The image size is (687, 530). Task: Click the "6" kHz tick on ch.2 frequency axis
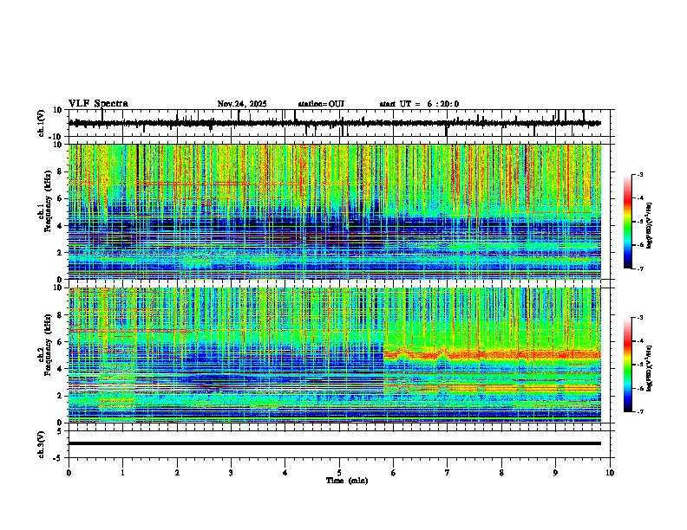pyautogui.click(x=60, y=342)
